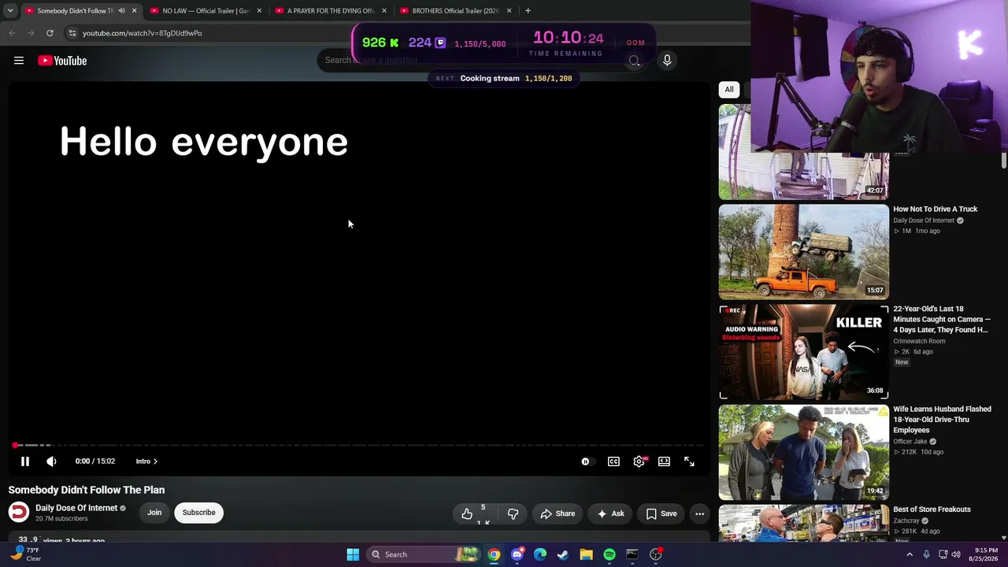Select the All filter chip
The image size is (1008, 567).
click(x=729, y=90)
